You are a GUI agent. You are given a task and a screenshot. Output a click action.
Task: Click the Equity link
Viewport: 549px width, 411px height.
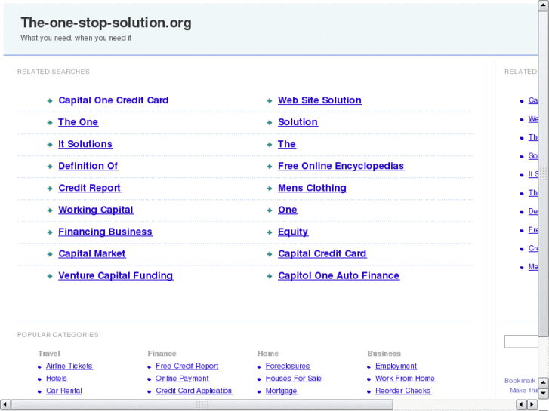pyautogui.click(x=293, y=232)
